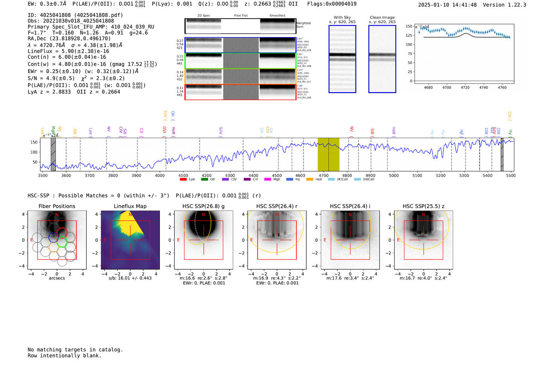
Task: Click the yellow highlighted band in spectrum
Action: click(x=328, y=154)
